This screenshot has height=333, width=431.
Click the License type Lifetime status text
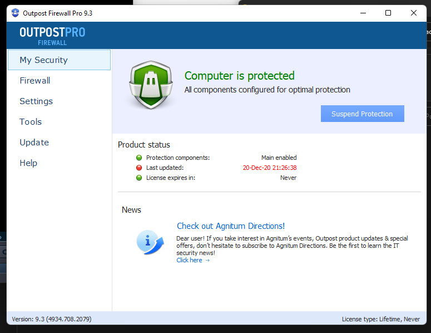(381, 319)
